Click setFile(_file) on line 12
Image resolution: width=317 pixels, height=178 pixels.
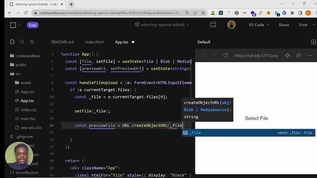click(x=93, y=111)
